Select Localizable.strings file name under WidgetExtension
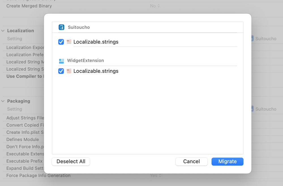The width and height of the screenshot is (283, 186). pyautogui.click(x=96, y=71)
